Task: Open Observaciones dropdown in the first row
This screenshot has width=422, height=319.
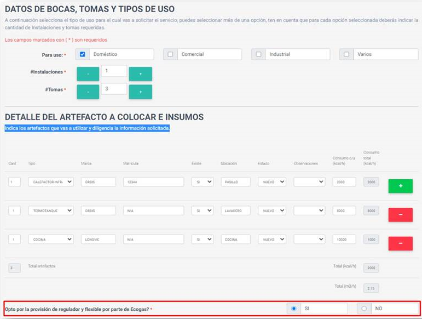Action: [309, 182]
